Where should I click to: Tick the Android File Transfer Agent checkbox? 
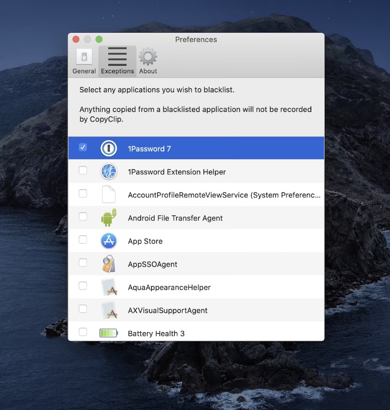[83, 216]
